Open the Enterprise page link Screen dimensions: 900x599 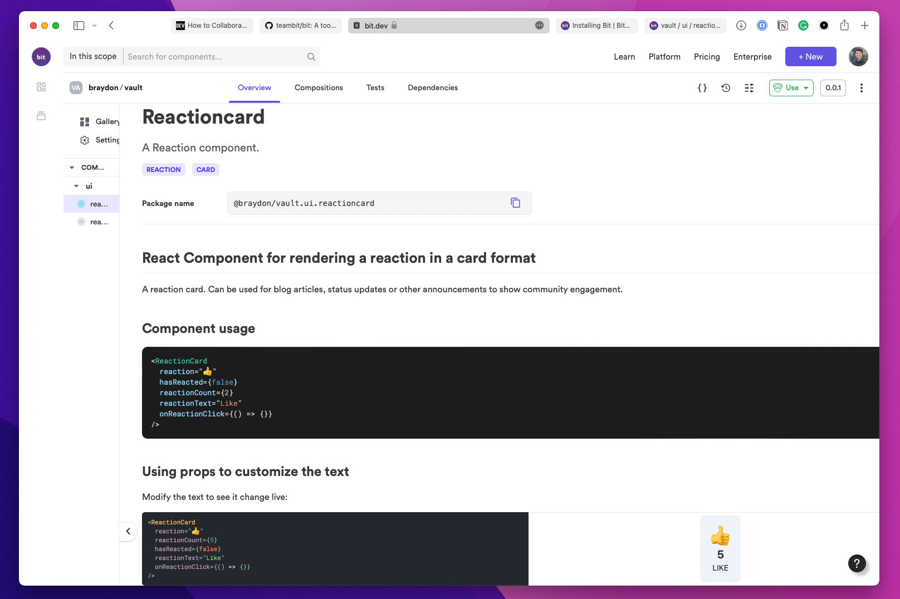point(752,57)
